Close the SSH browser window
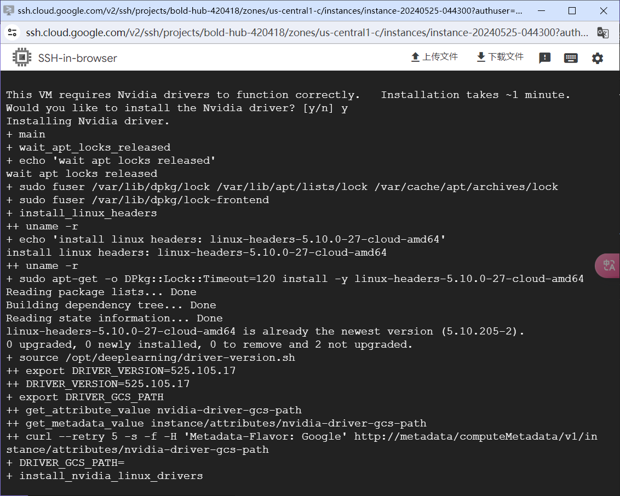Viewport: 620px width, 496px height. coord(604,10)
